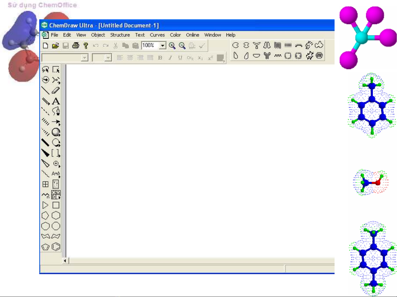Viewport: 397px width, 297px height.
Task: Select the Multiple Bonds tool
Action: 45,101
